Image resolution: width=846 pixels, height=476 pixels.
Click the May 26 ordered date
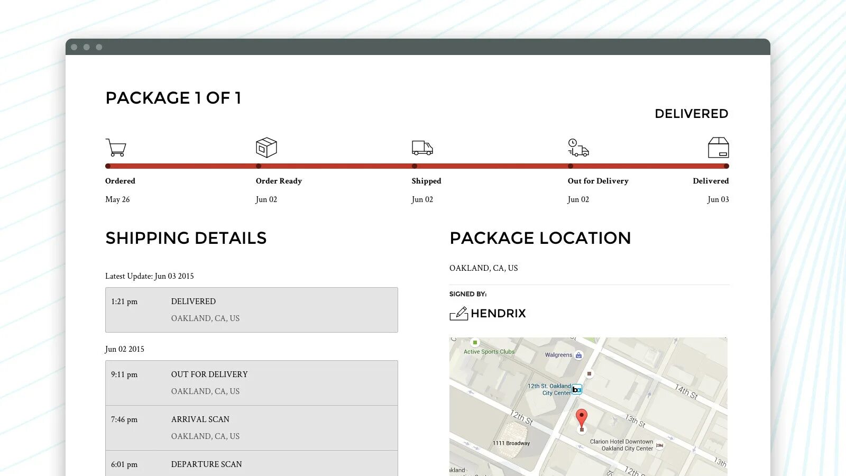click(x=117, y=199)
